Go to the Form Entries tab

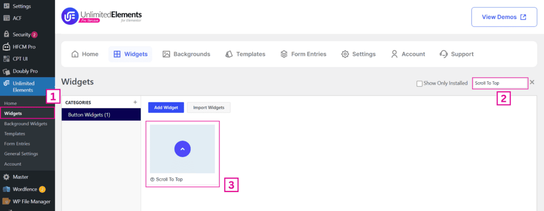click(x=303, y=54)
